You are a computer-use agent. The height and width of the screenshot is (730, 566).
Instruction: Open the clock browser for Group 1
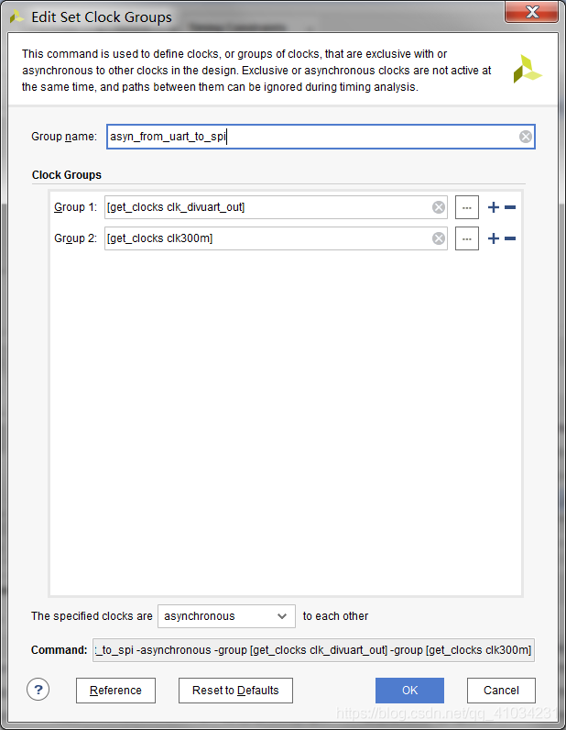pyautogui.click(x=467, y=207)
